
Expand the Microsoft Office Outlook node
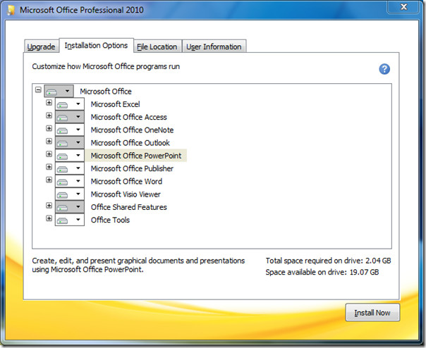49,141
